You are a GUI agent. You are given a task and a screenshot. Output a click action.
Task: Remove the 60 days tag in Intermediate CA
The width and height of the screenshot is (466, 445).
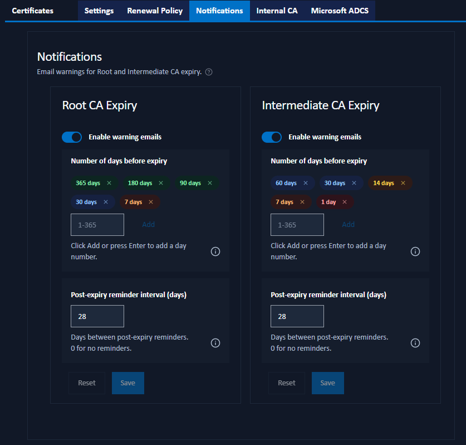[x=306, y=183]
